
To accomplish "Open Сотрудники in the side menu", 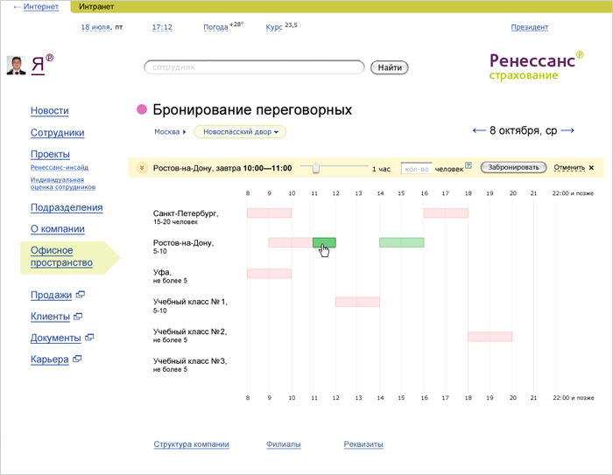I will coord(58,133).
